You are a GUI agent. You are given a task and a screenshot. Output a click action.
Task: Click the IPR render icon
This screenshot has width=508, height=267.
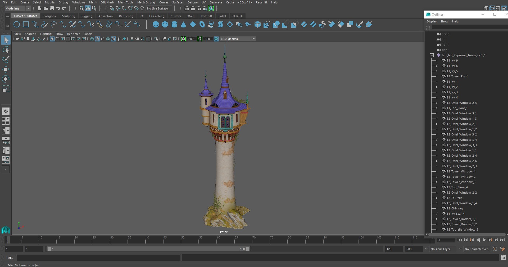pos(199,8)
